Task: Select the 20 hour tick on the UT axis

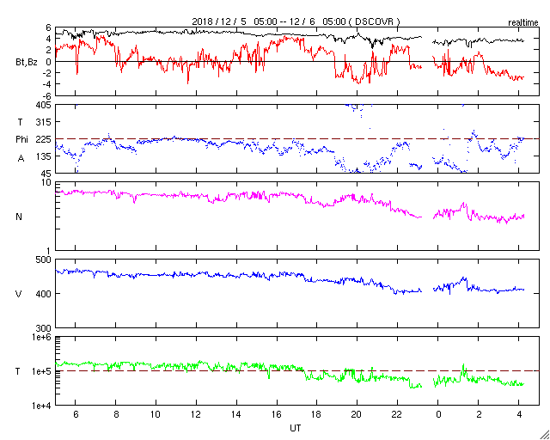Action: pyautogui.click(x=357, y=415)
